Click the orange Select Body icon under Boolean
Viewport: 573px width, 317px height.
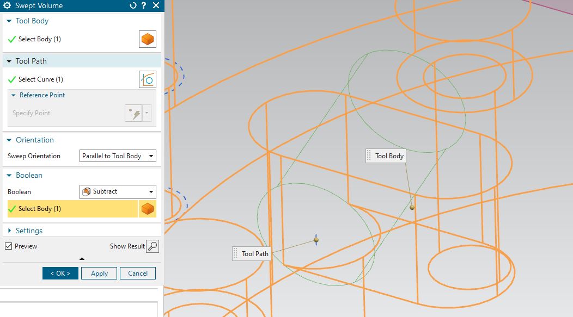(147, 208)
